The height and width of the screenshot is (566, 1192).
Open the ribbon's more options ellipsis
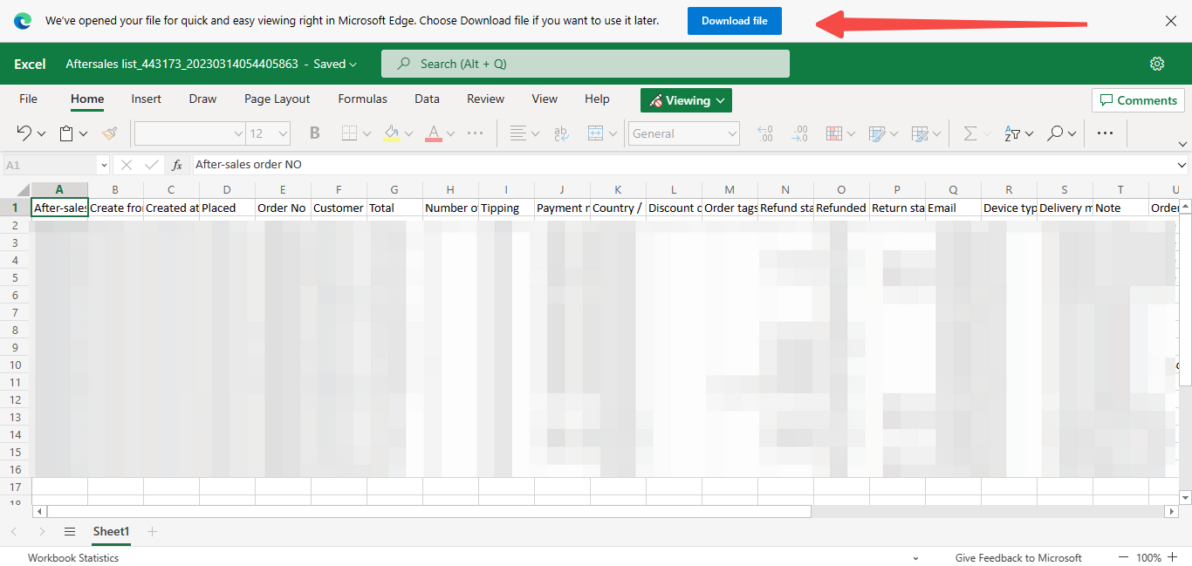(1105, 133)
